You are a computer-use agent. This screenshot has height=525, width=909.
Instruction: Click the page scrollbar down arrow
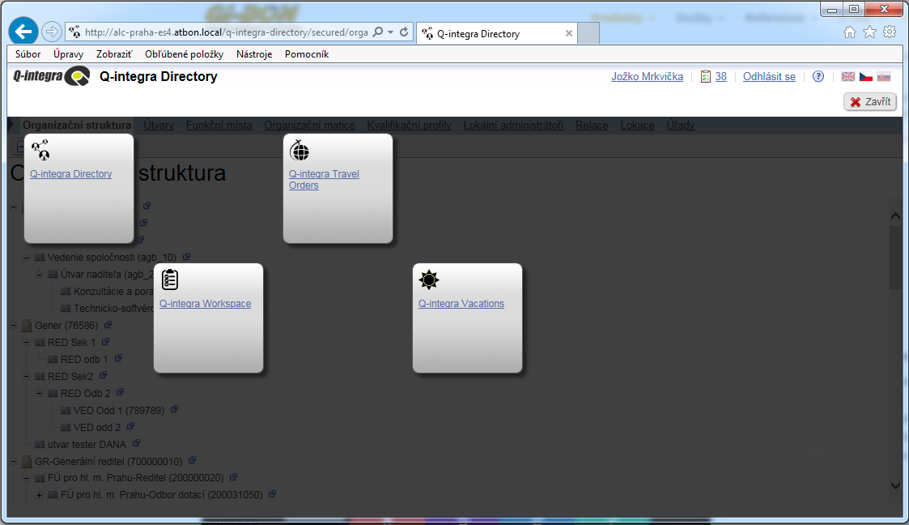(x=896, y=485)
